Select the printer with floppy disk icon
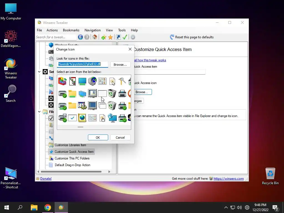 tap(62, 118)
